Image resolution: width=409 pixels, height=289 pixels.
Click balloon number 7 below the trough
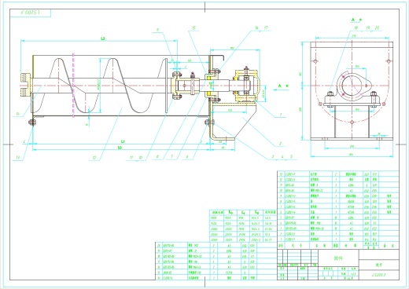click(172, 156)
